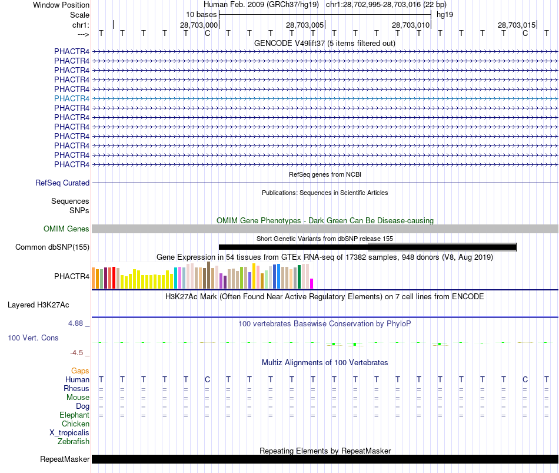Click the 28,703,000 ruler coordinate
This screenshot has height=473, width=559.
pyautogui.click(x=198, y=25)
